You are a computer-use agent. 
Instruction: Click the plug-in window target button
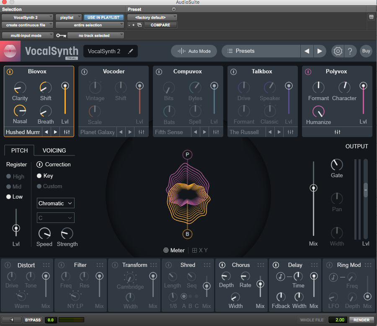click(371, 17)
